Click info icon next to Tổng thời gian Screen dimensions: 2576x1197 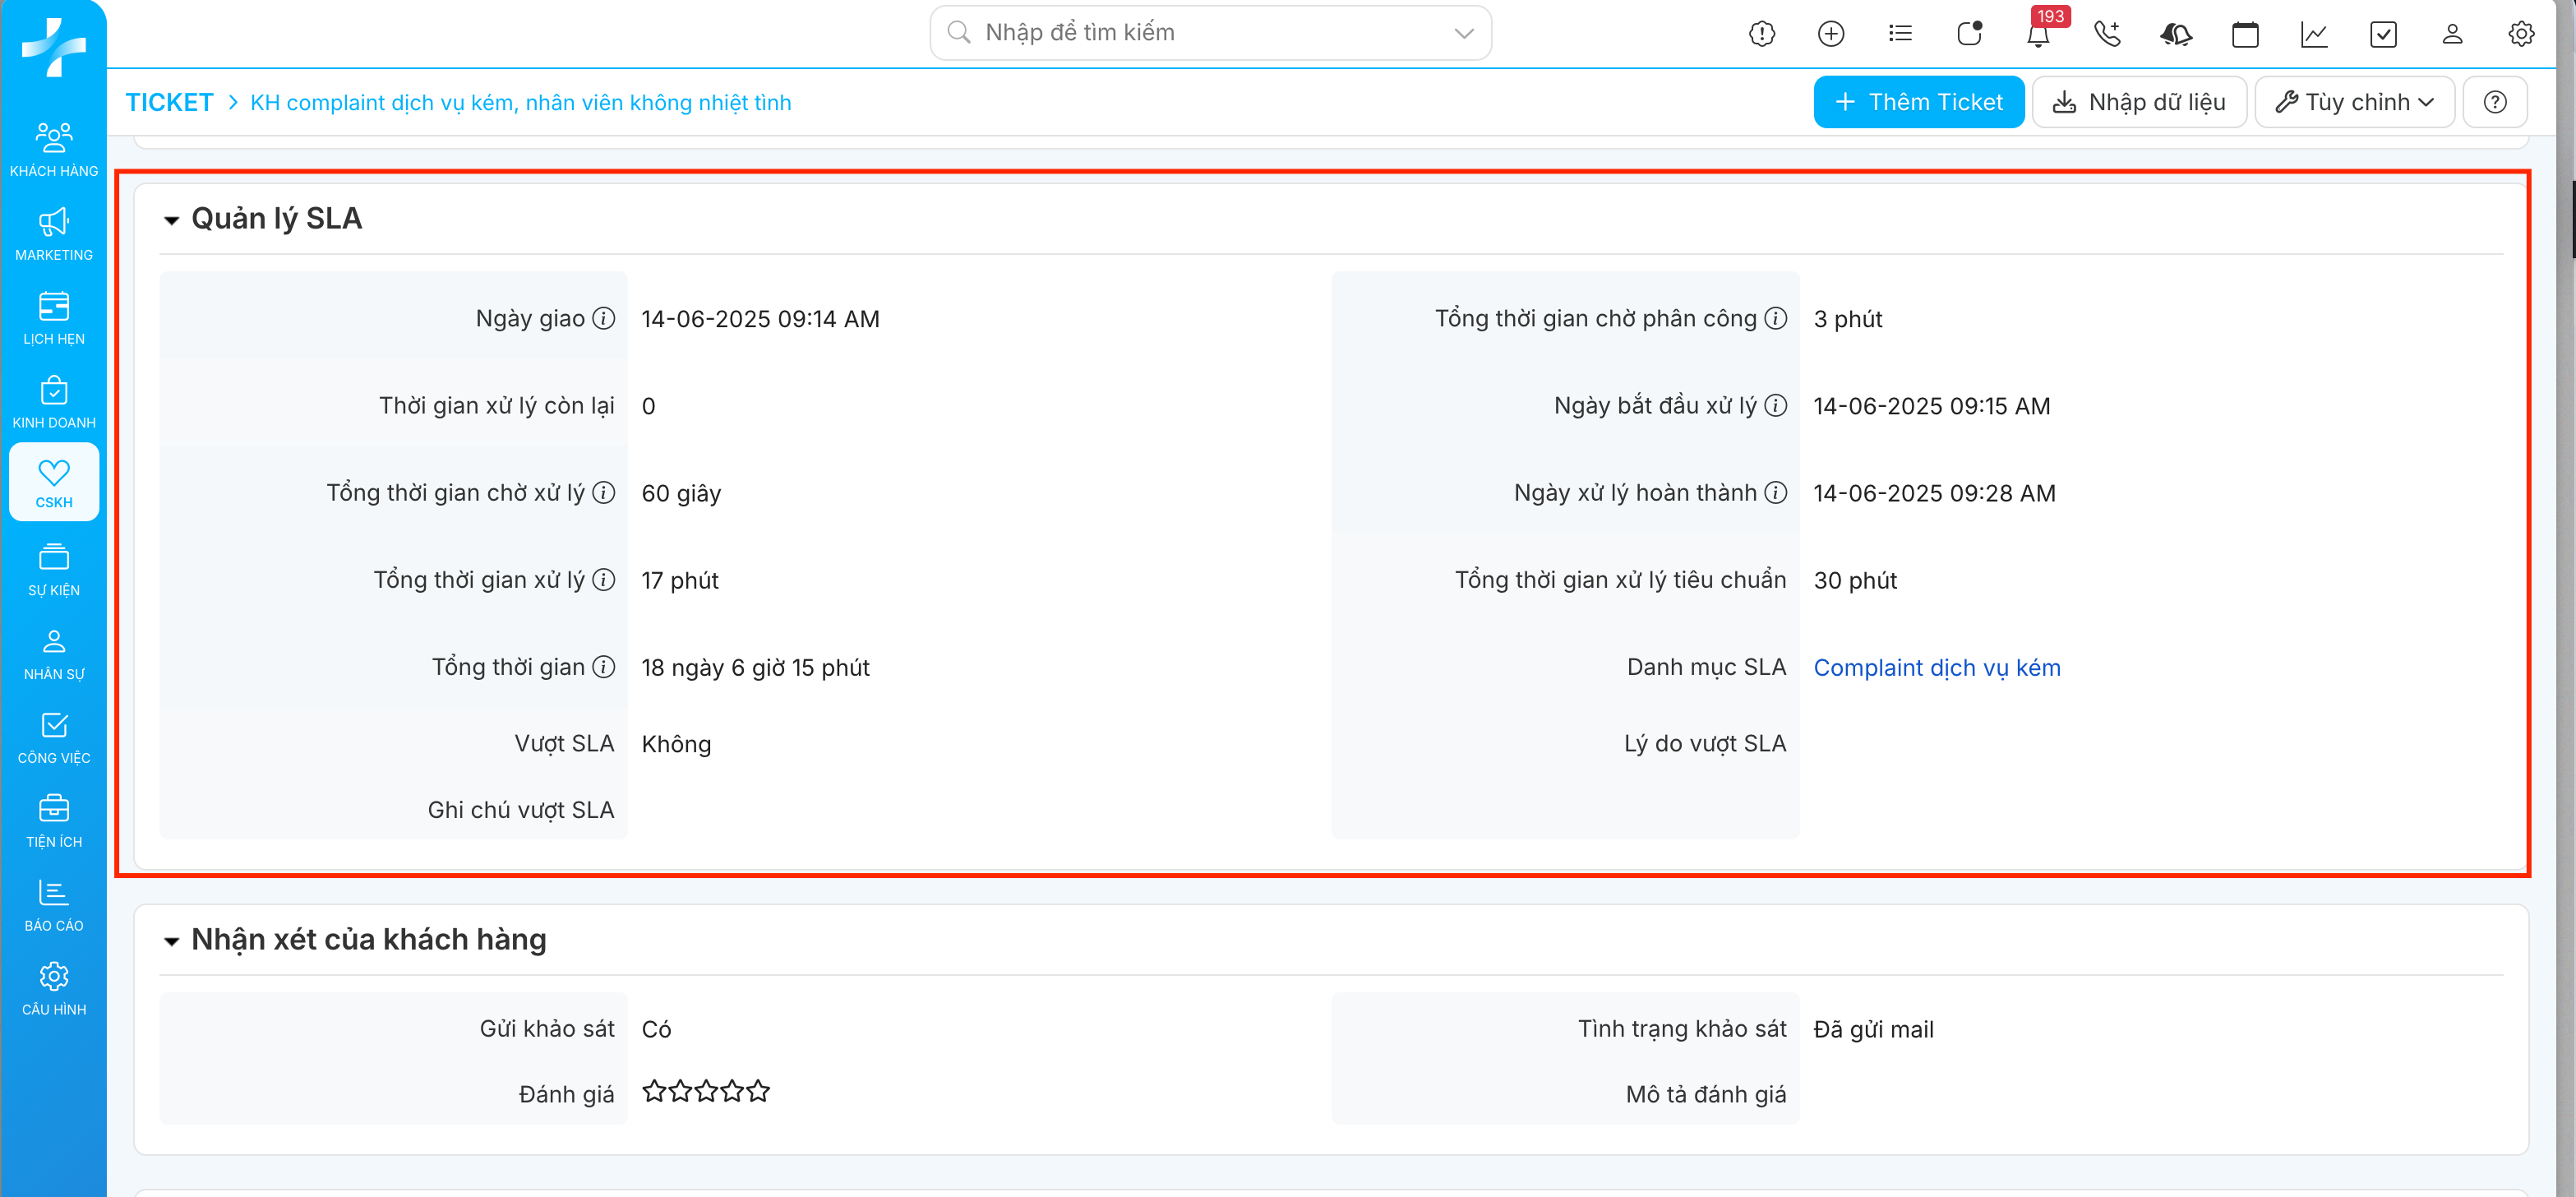[603, 667]
